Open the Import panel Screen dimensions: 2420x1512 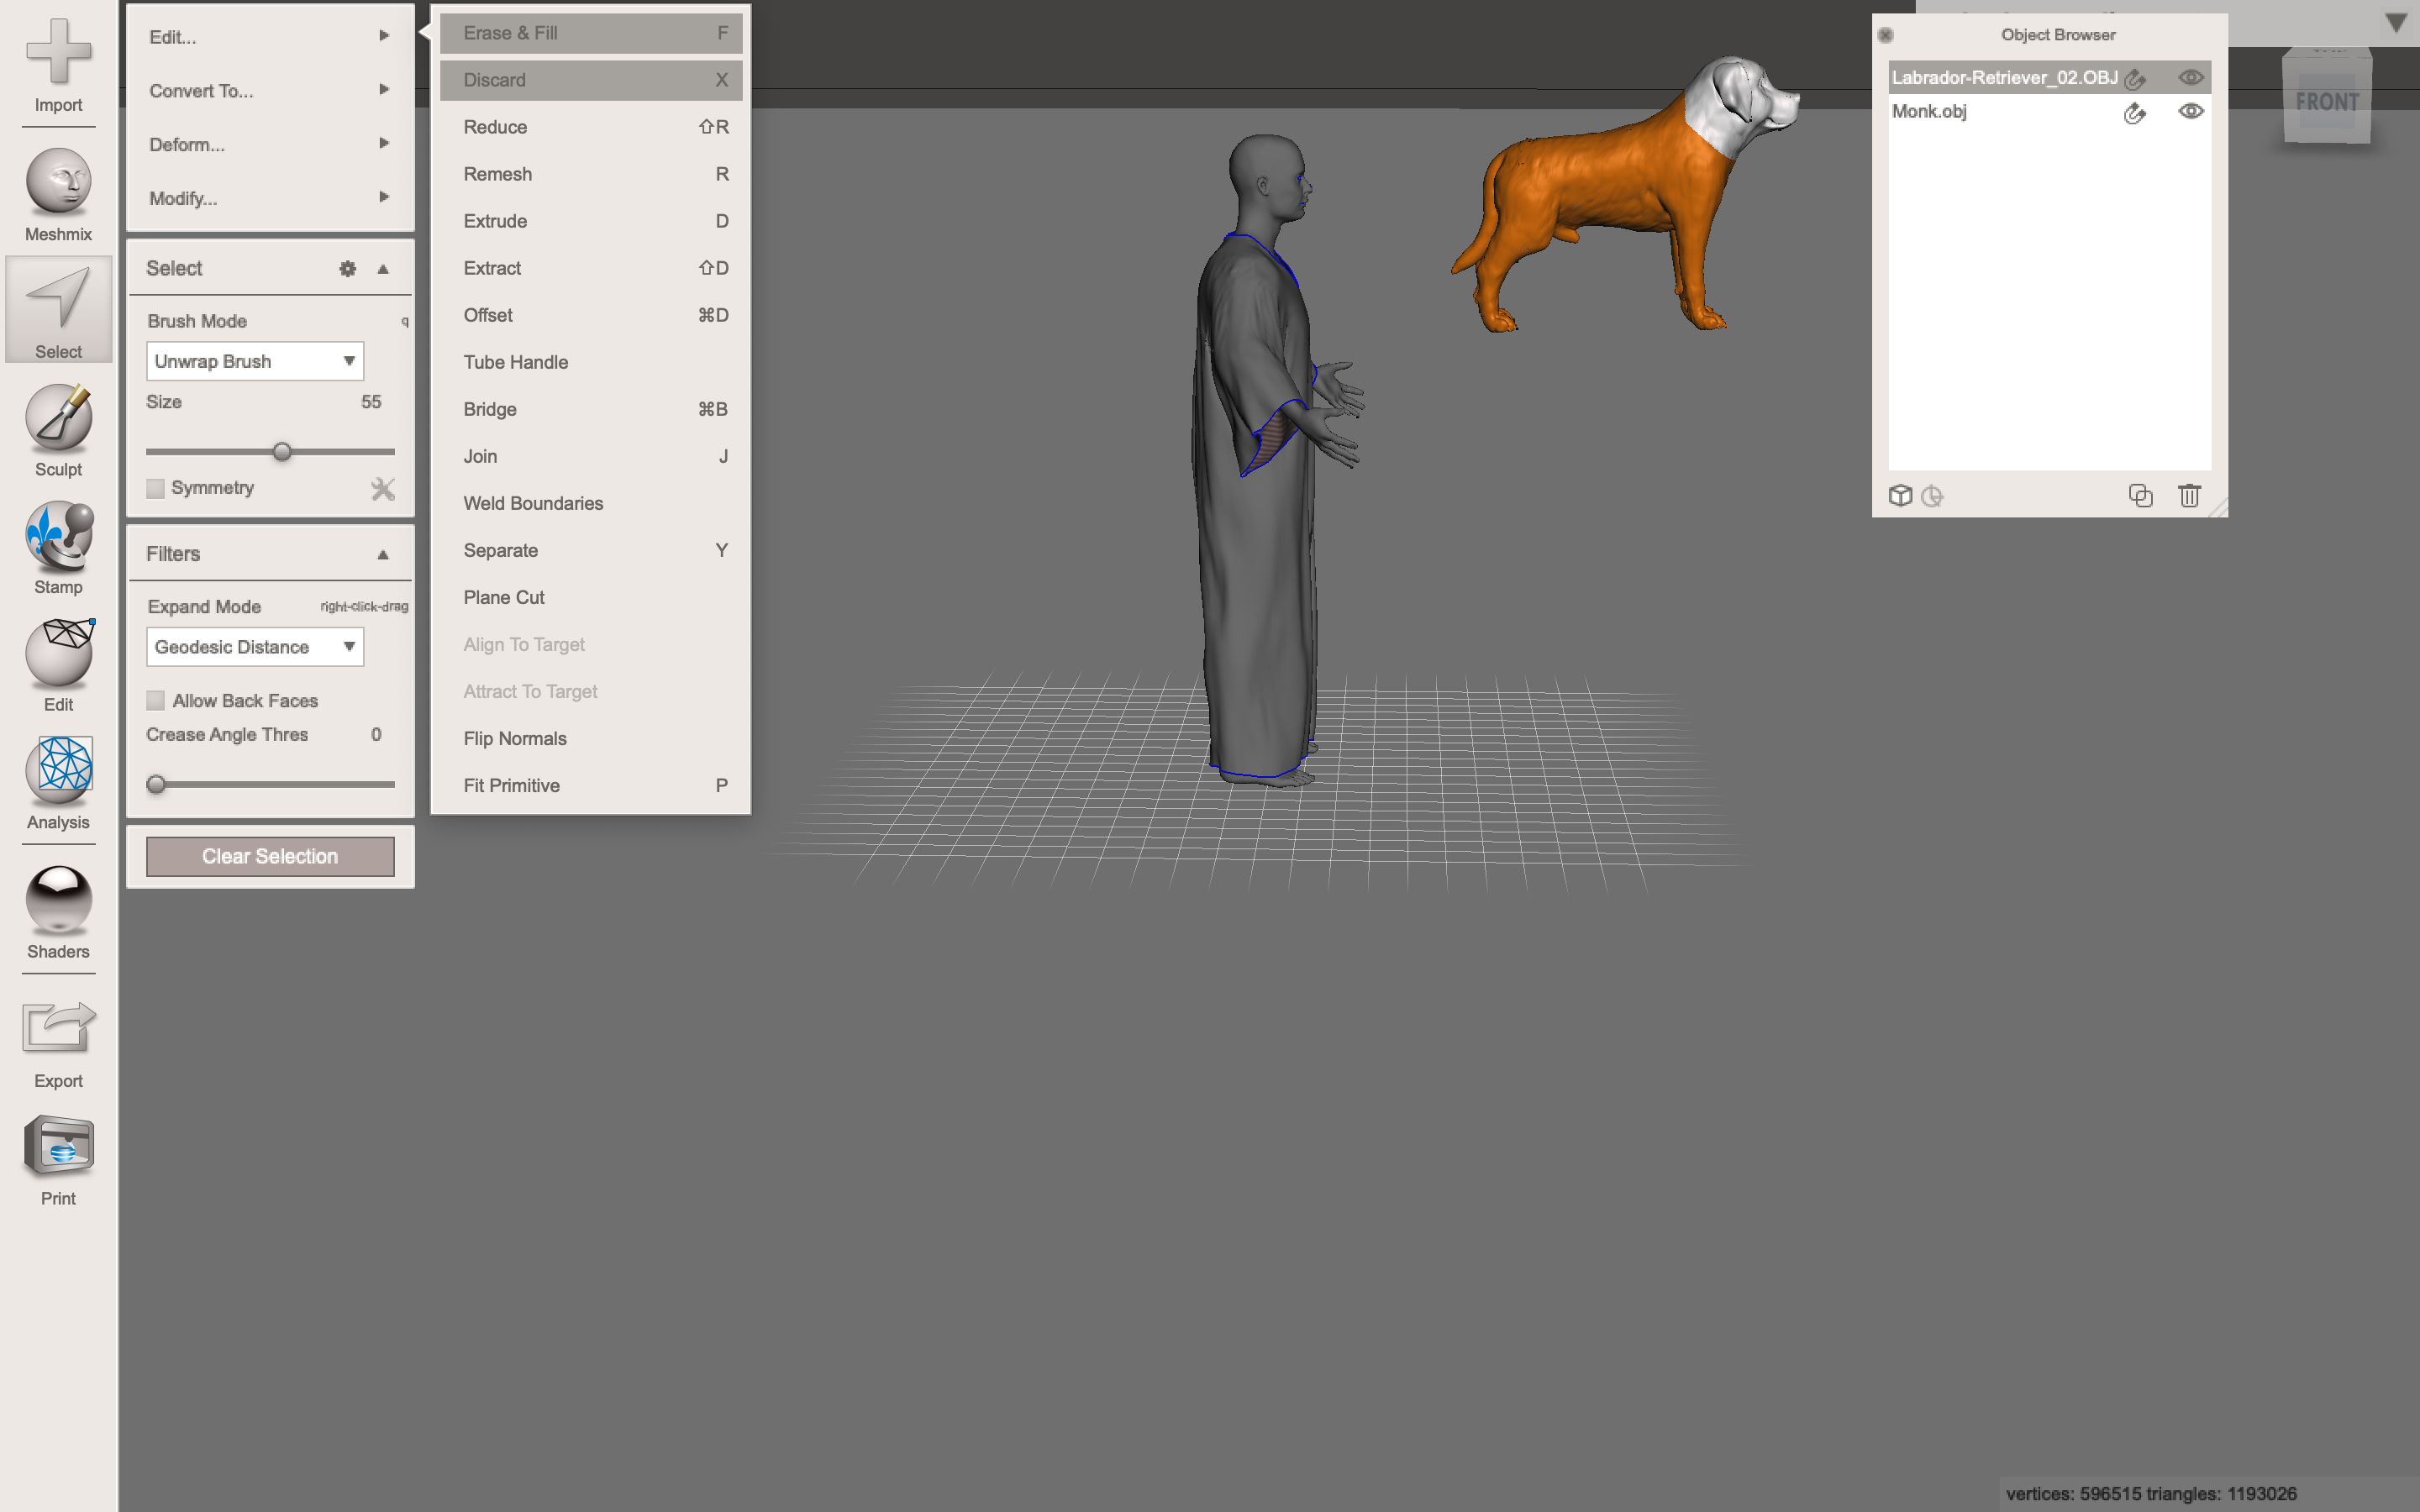(x=57, y=63)
